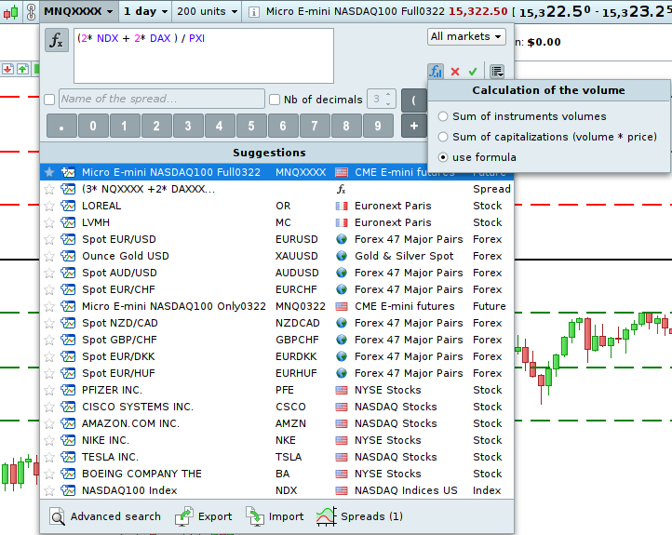The width and height of the screenshot is (672, 535).
Task: Open new chart icon for Ounce Gold USD
Action: click(x=68, y=256)
